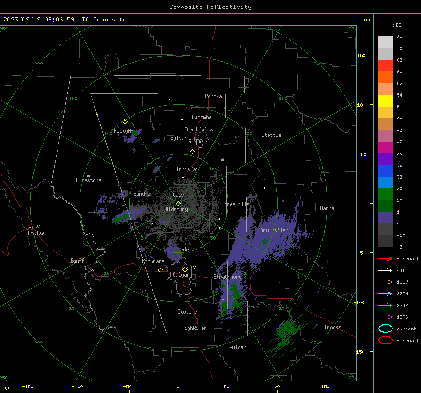The width and height of the screenshot is (421, 393).
Task: Select the magenta 42-39 dBZ color swatch
Action: coord(385,148)
